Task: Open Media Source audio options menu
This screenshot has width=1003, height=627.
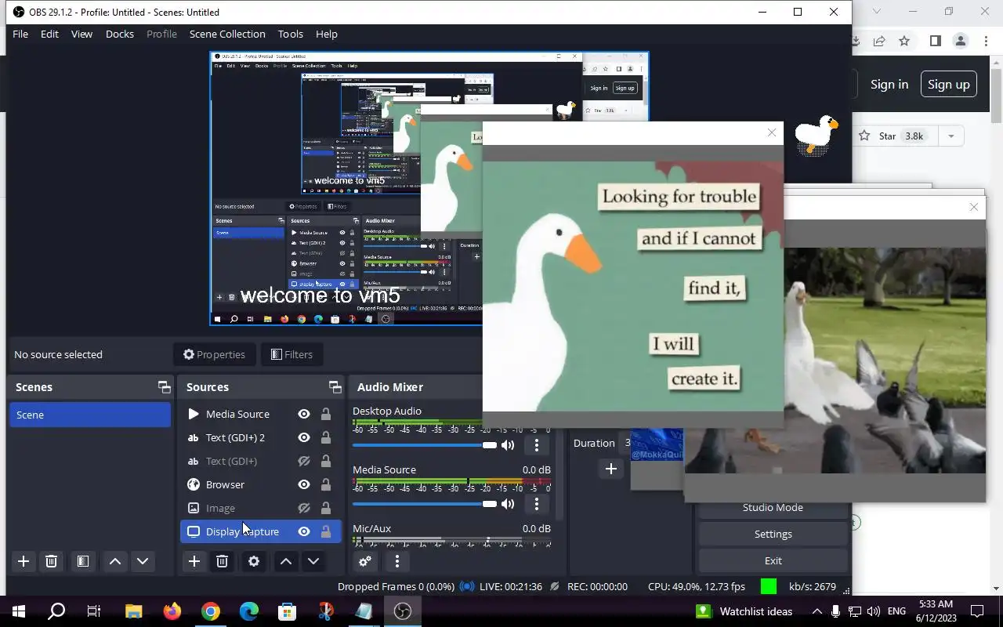Action: (536, 504)
